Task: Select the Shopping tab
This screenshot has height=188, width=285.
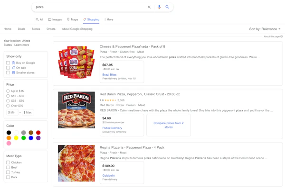Action: [x=91, y=19]
